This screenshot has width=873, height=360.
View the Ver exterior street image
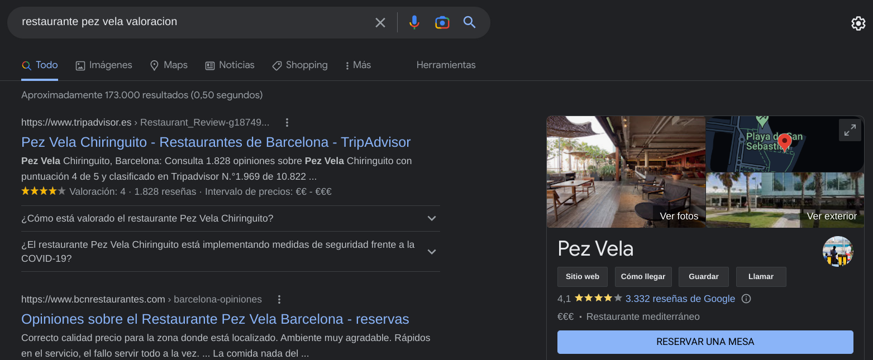785,200
